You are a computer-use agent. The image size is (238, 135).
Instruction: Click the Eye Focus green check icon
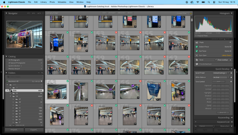(197, 51)
